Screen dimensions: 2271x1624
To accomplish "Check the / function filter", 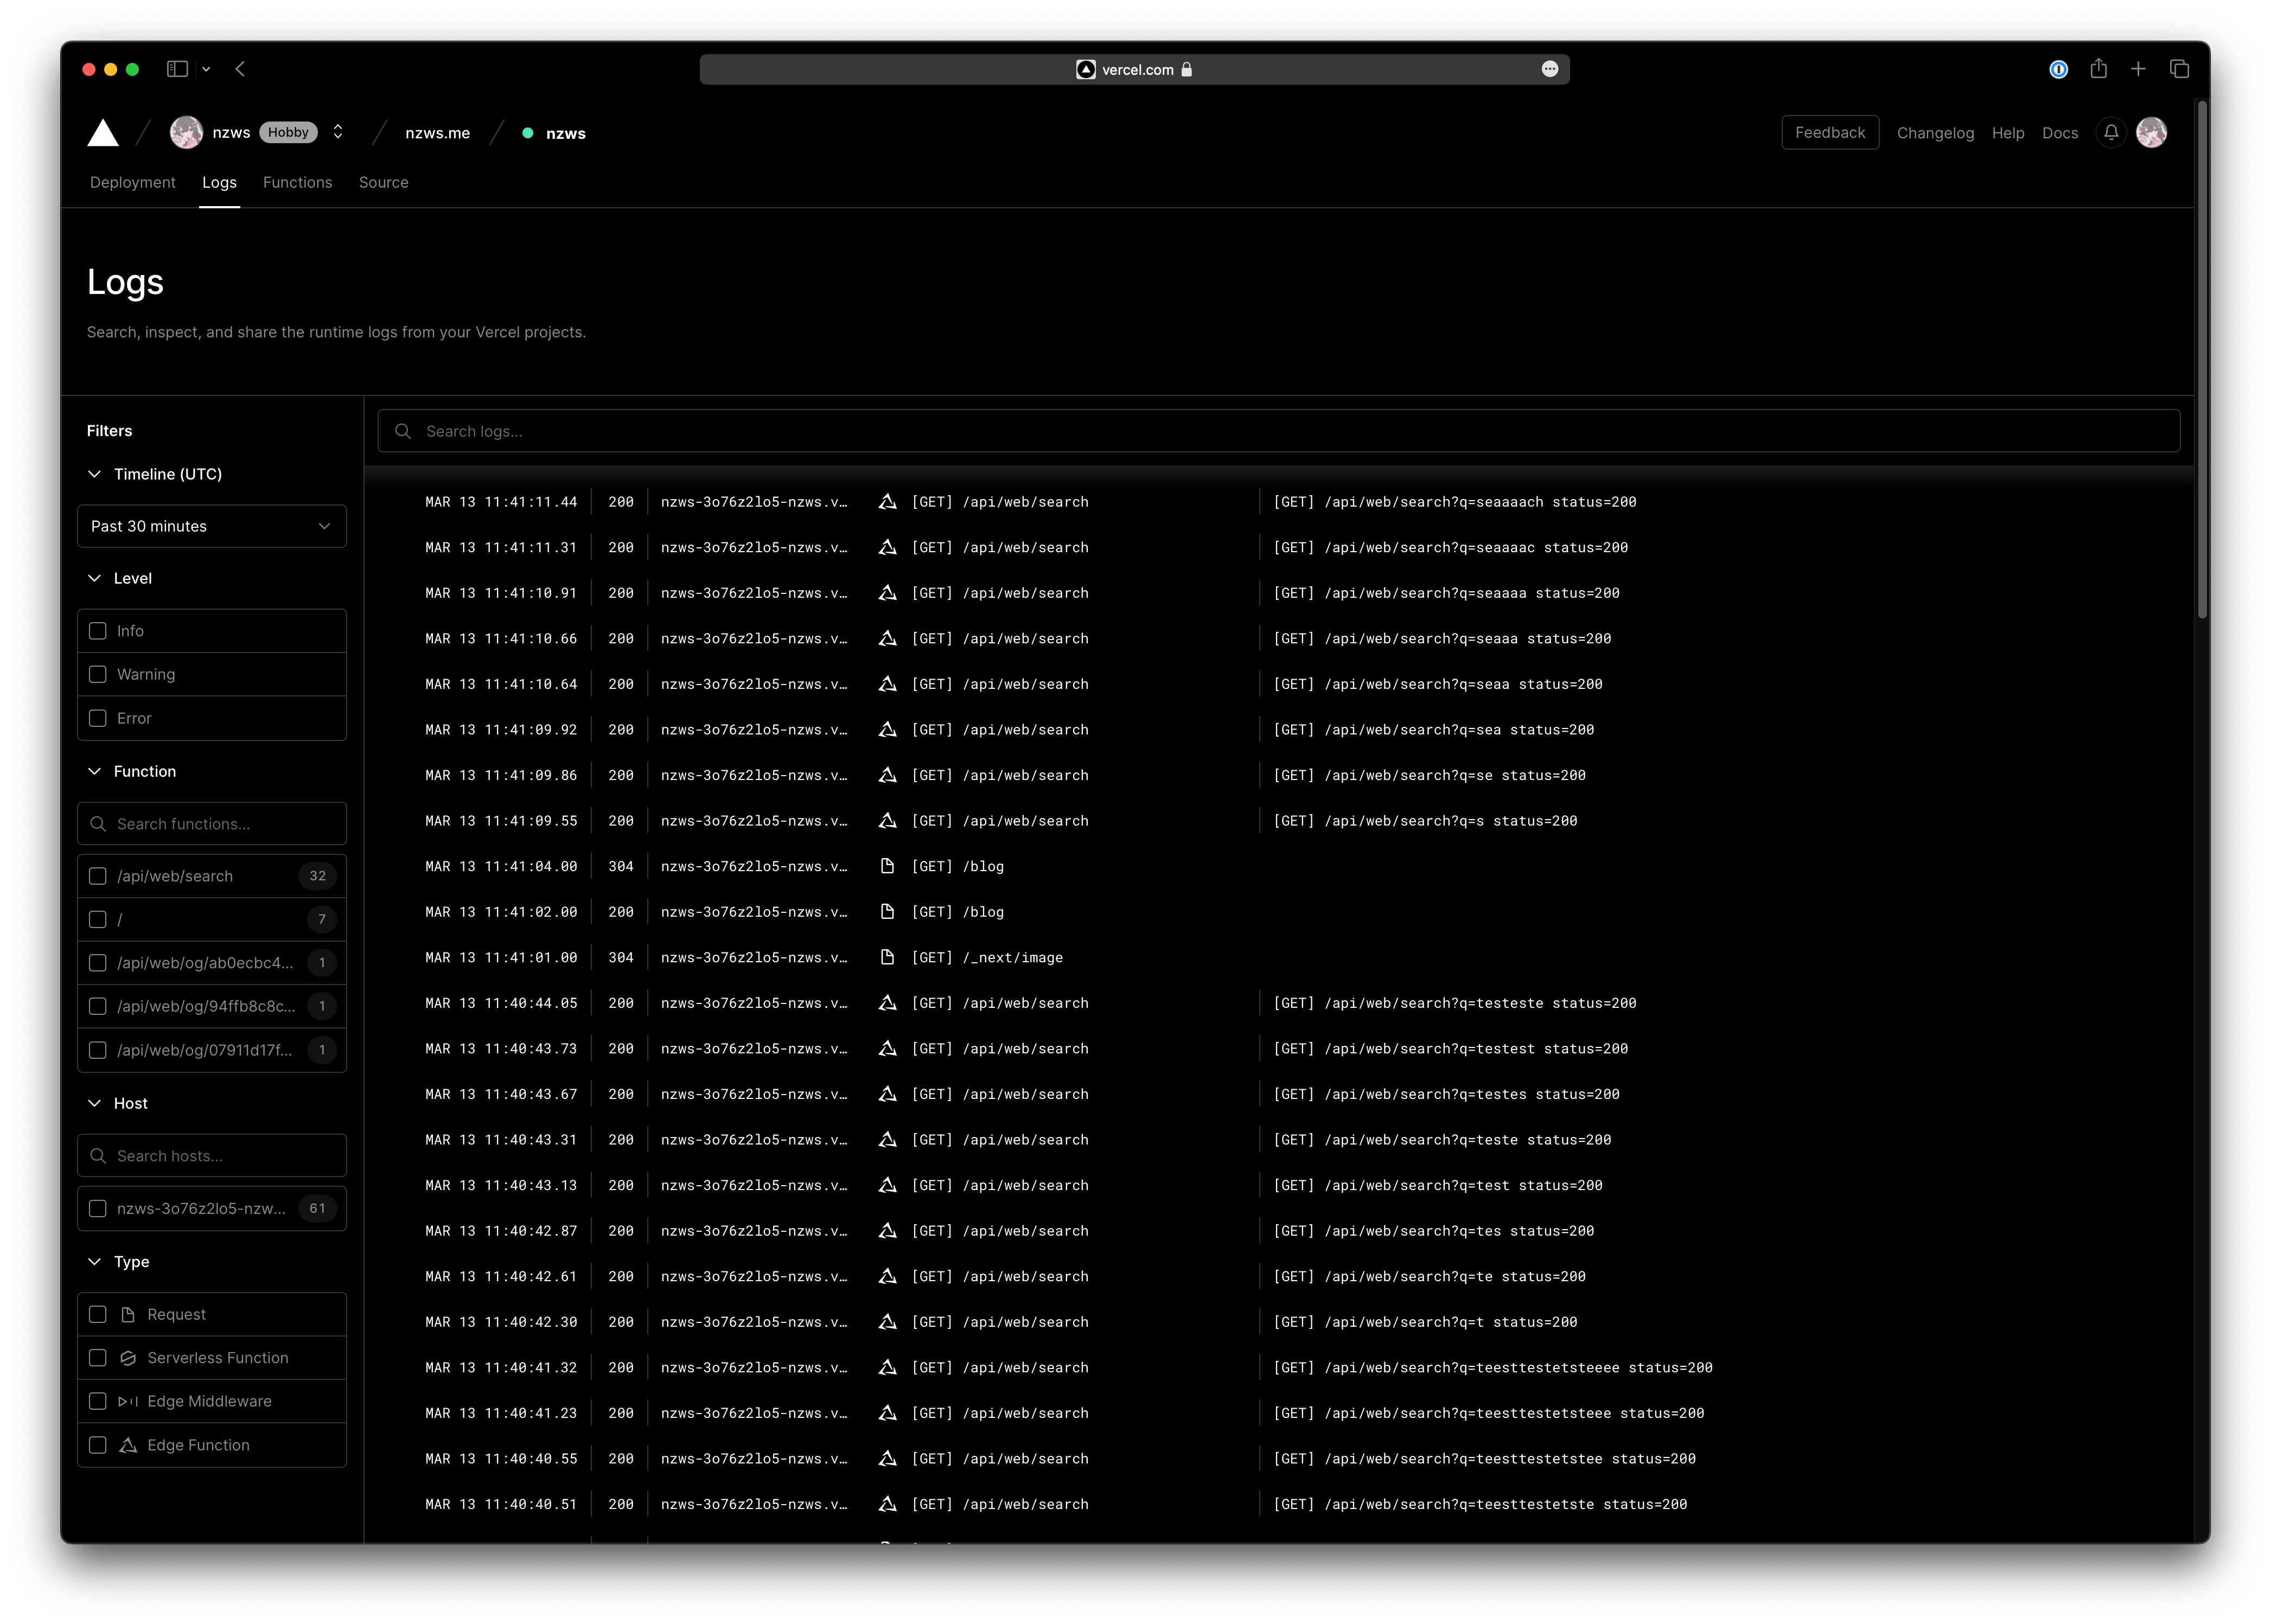I will 98,919.
